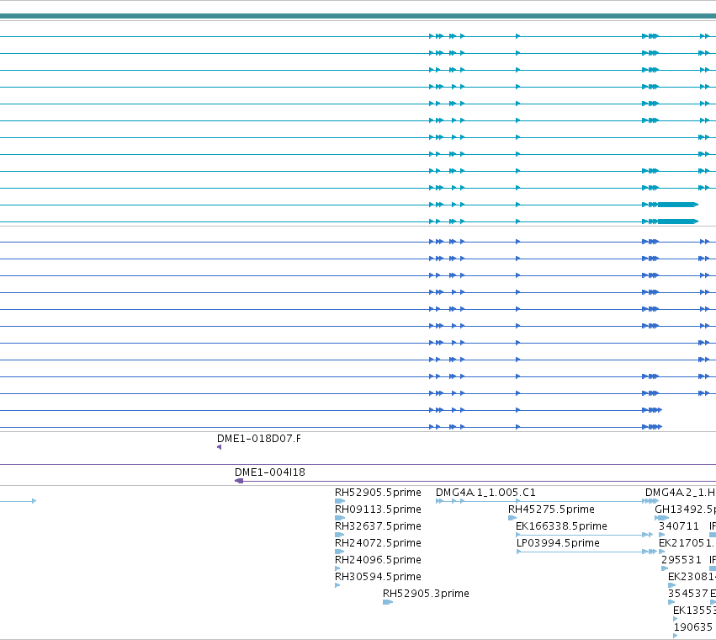Click the RH30594.5prime EST label
The image size is (716, 640).
378,577
